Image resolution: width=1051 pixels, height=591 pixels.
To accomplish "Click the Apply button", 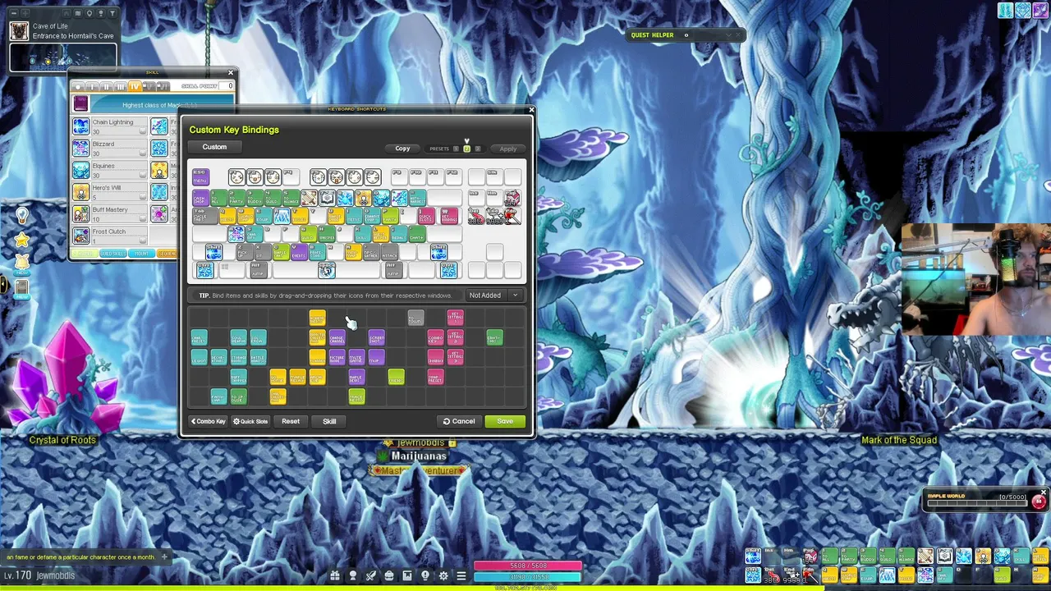I will point(508,149).
